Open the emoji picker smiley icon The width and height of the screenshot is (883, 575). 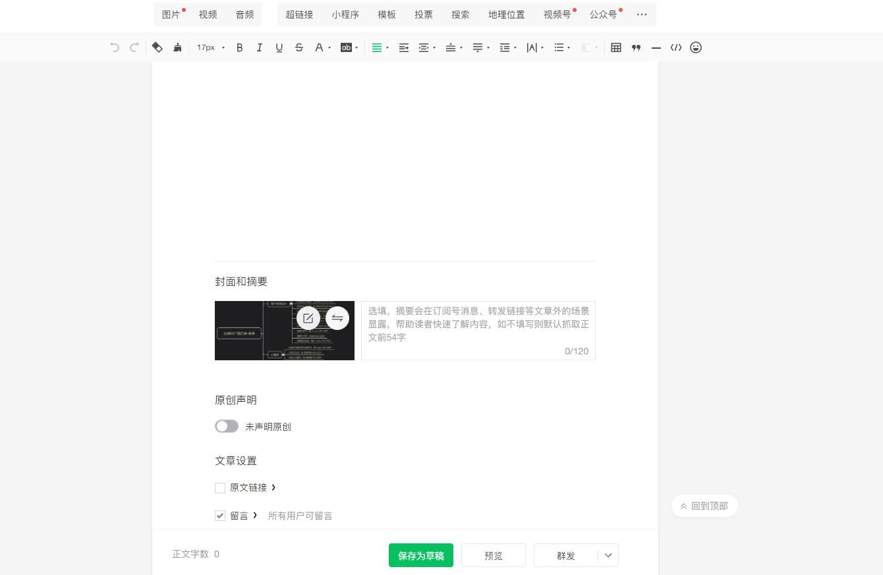[696, 47]
